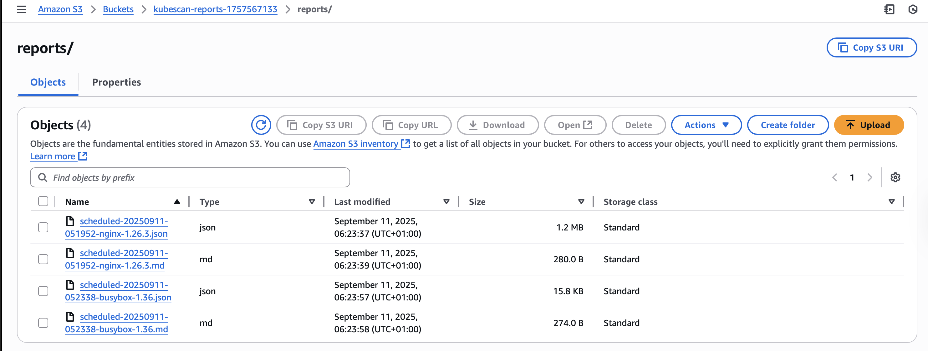Check the nginx-1.26.3.json object checkbox
This screenshot has height=351, width=928.
point(43,227)
